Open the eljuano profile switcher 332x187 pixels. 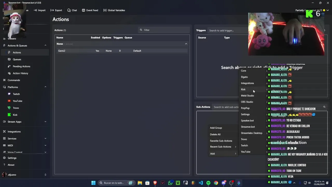click(x=45, y=175)
